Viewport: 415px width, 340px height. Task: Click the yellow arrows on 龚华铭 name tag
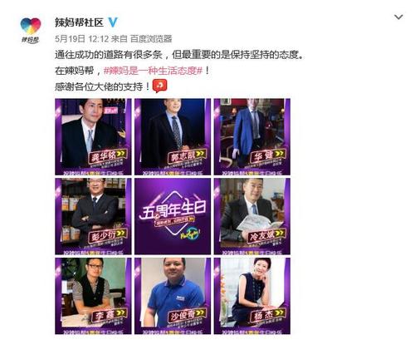(x=121, y=154)
